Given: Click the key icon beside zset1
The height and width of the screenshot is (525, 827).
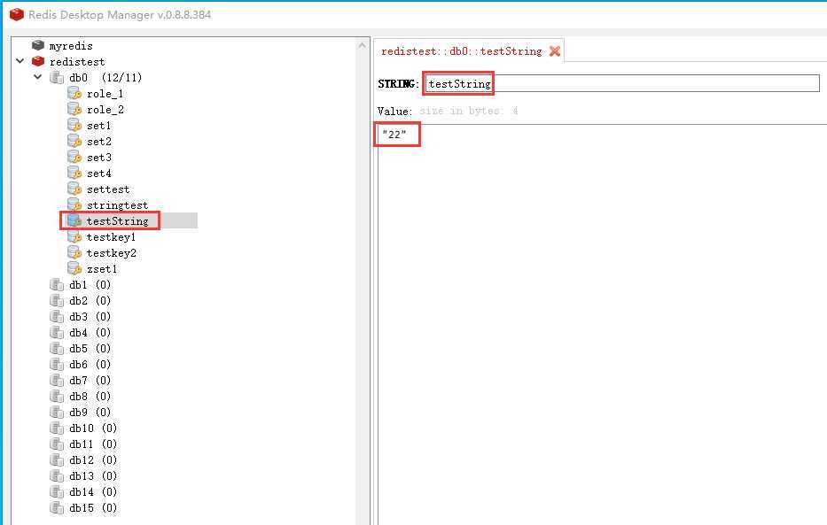Looking at the screenshot, I should (74, 268).
